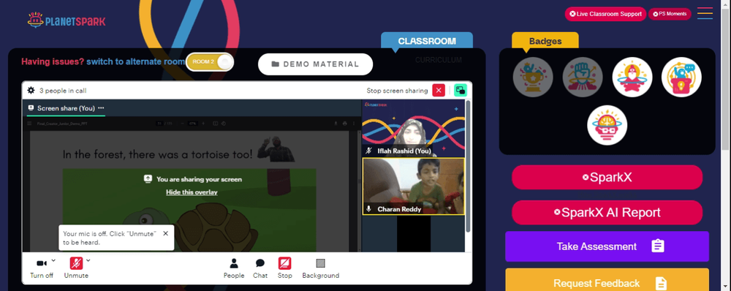Open the Screen share tab three-dots menu
The image size is (731, 291).
pyautogui.click(x=101, y=108)
